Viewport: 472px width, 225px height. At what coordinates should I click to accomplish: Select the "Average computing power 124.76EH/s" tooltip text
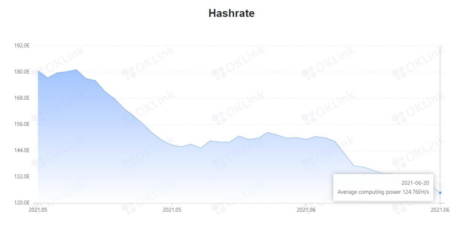tap(383, 192)
